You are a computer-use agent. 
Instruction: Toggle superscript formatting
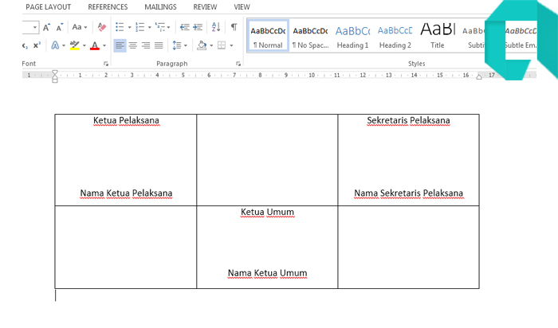[37, 45]
